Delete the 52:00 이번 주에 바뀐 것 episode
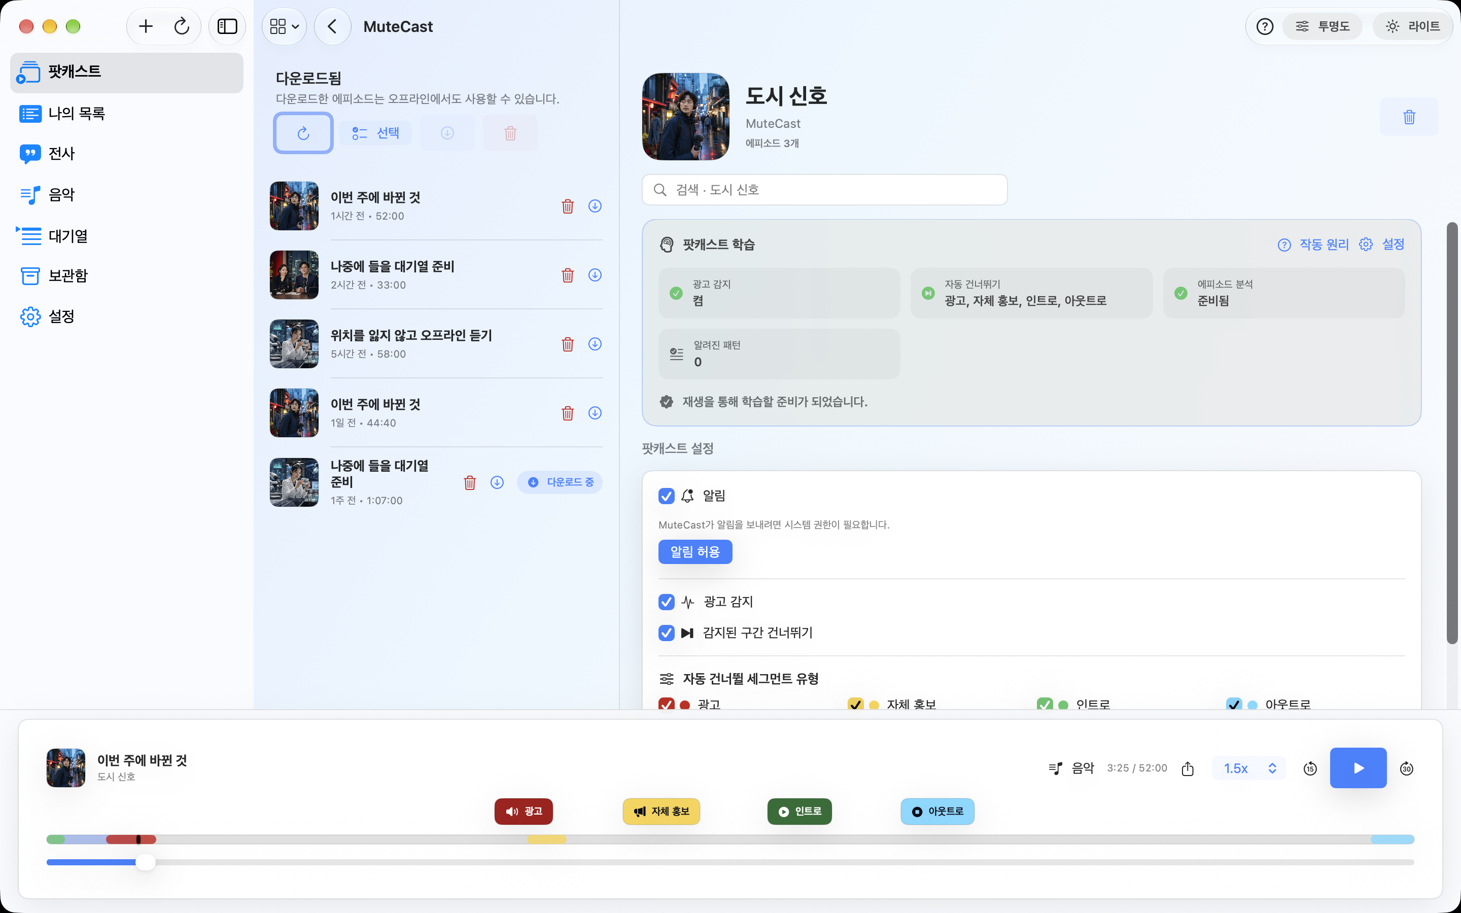Screen dimensions: 1461x913 [568, 206]
